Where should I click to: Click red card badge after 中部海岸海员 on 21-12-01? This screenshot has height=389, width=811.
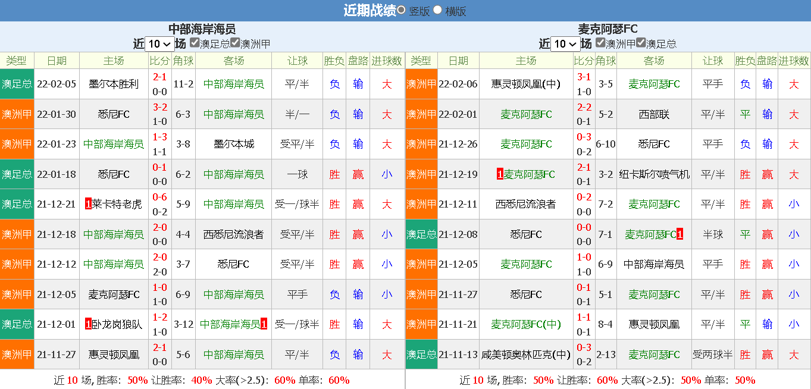[x=264, y=324]
